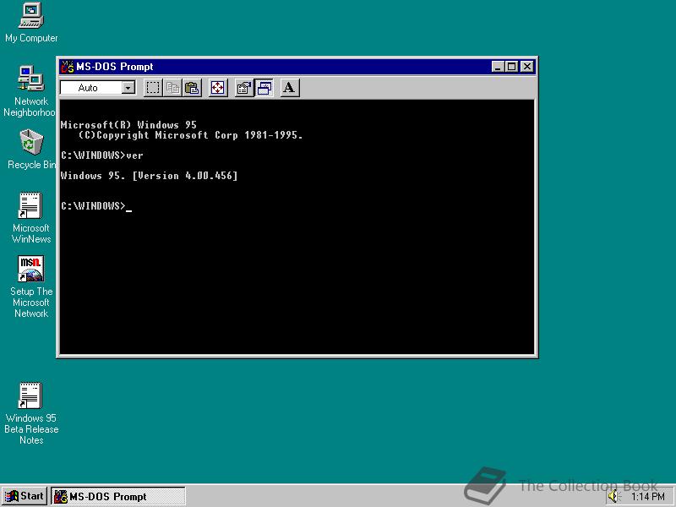This screenshot has height=507, width=676.
Task: Click the MS-DOS Prompt taskbar button
Action: point(118,496)
